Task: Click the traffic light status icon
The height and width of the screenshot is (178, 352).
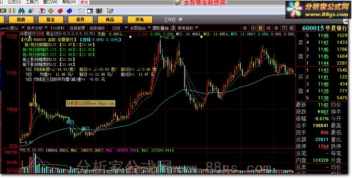Action: [3, 11]
